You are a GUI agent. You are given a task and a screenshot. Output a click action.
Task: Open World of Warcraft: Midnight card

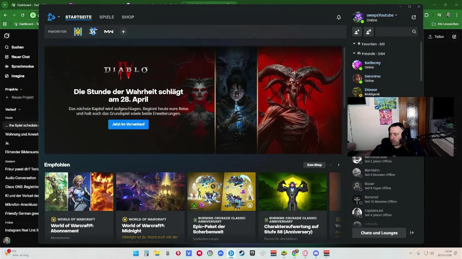coord(150,207)
